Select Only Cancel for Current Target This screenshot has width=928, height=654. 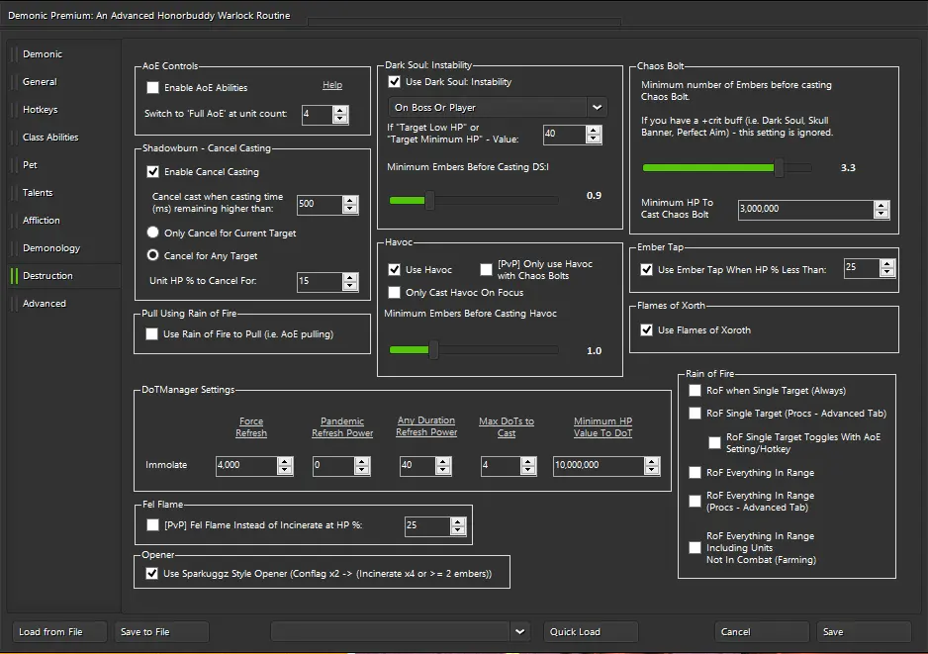click(152, 233)
